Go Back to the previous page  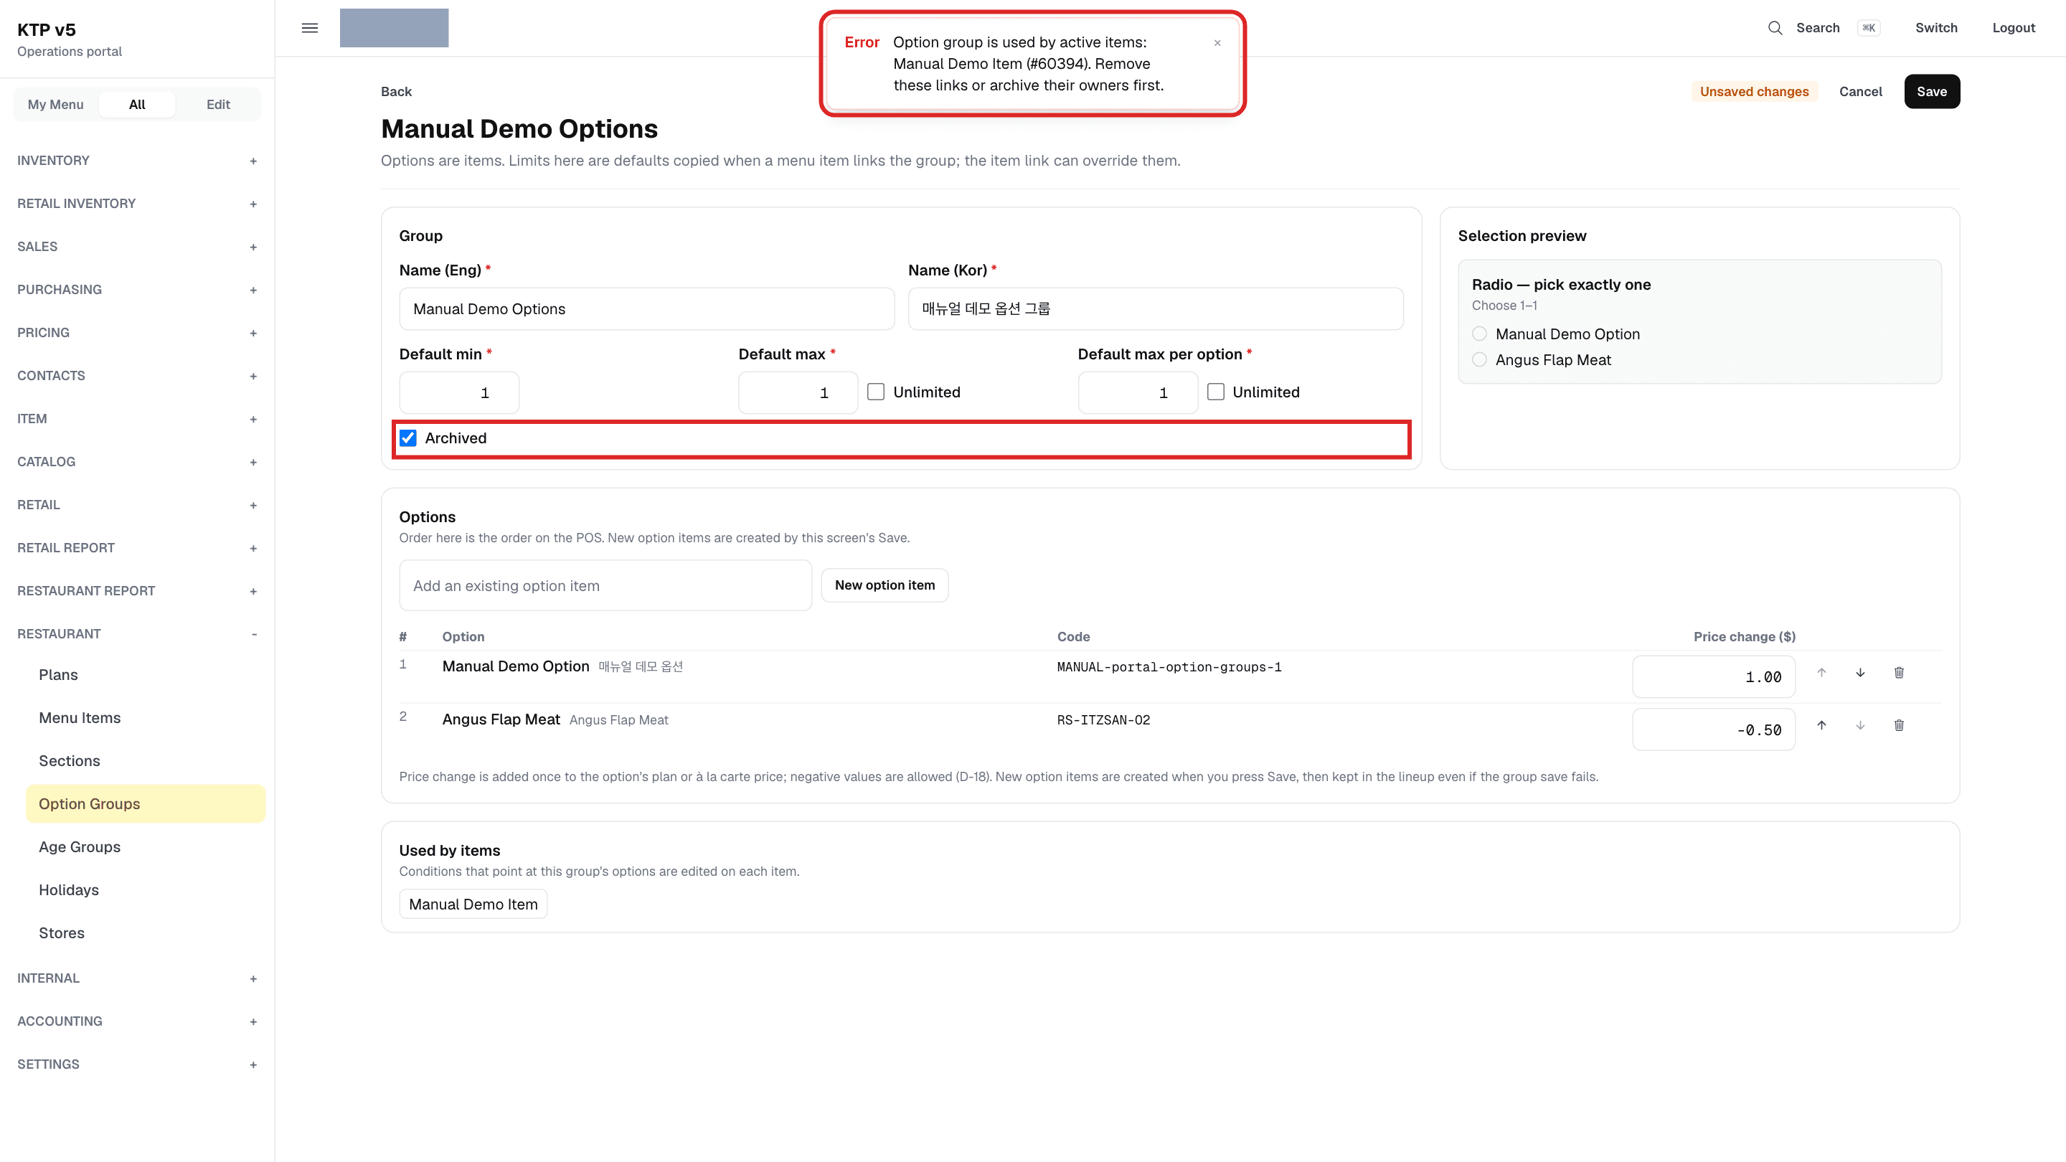pos(396,91)
